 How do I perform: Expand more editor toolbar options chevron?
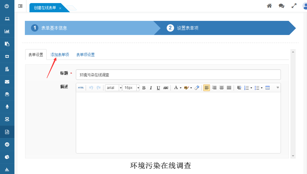point(278,87)
